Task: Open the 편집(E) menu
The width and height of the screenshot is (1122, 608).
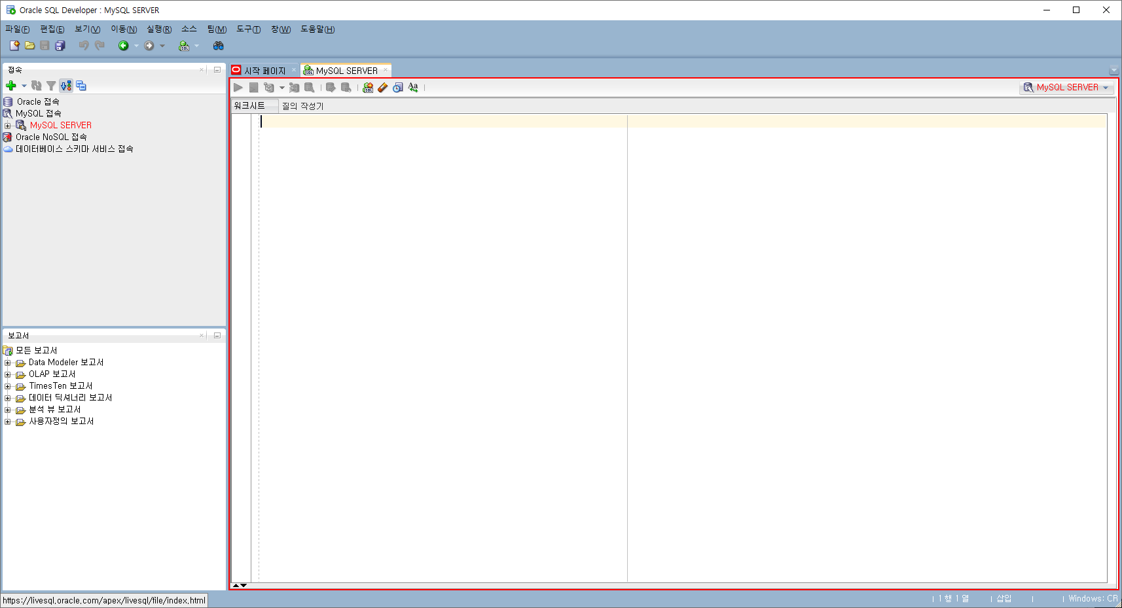Action: click(x=52, y=29)
